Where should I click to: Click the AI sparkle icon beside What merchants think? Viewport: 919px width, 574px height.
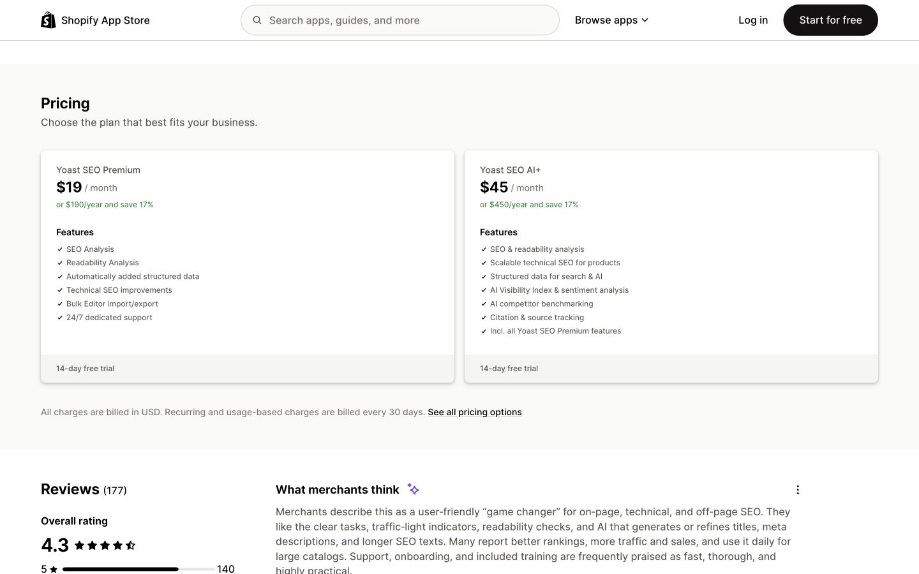[414, 489]
